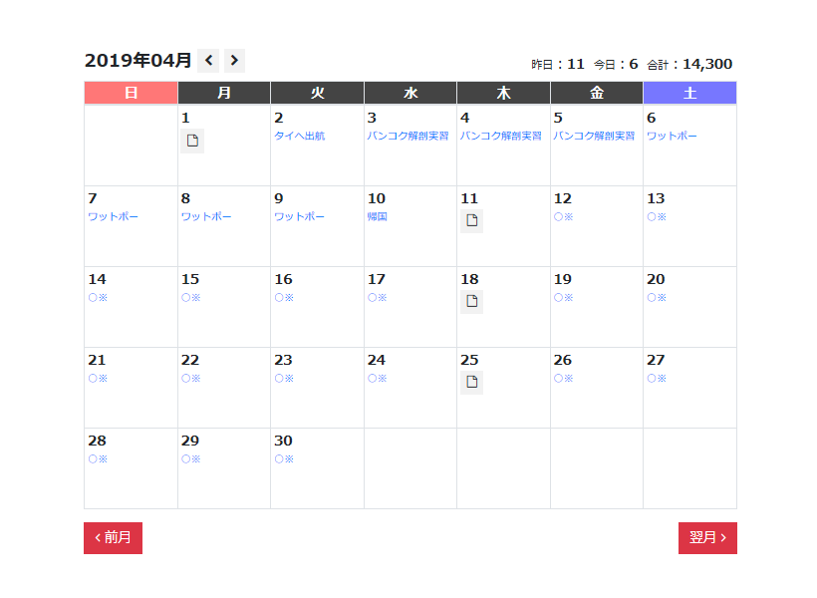
Task: Open ワットポー event on April 7
Action: pos(113,217)
